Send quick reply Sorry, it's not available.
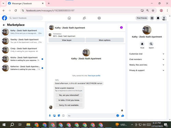This screenshot has width=171, height=128. click(x=69, y=105)
